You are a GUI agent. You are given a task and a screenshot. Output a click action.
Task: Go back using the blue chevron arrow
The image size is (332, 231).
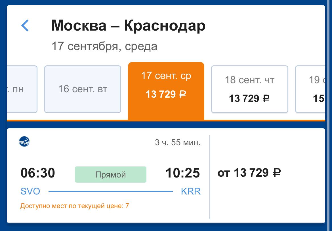pos(25,25)
